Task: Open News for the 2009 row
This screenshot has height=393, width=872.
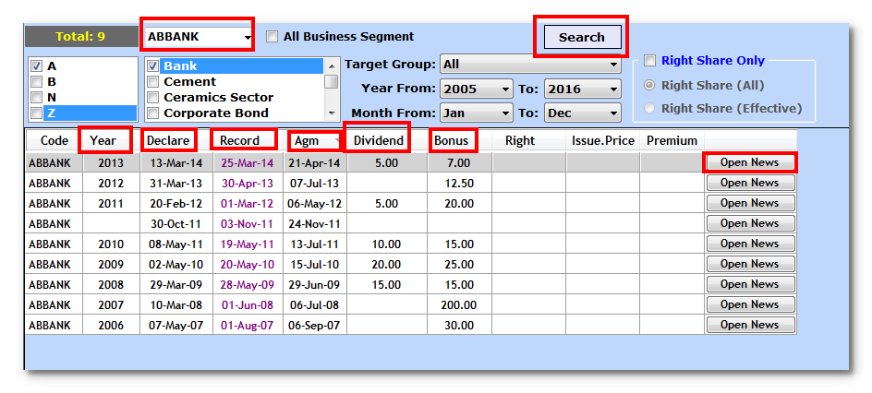Action: point(750,264)
